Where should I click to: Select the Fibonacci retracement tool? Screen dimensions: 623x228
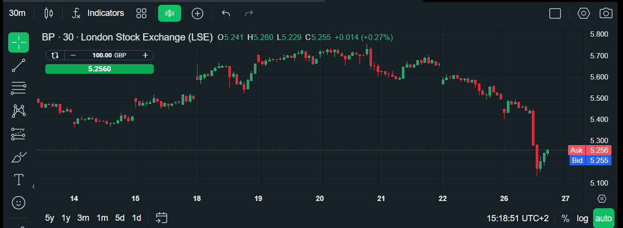point(18,88)
